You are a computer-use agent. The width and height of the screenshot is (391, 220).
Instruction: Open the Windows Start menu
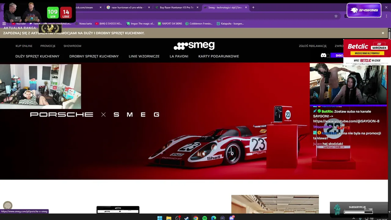point(160,218)
